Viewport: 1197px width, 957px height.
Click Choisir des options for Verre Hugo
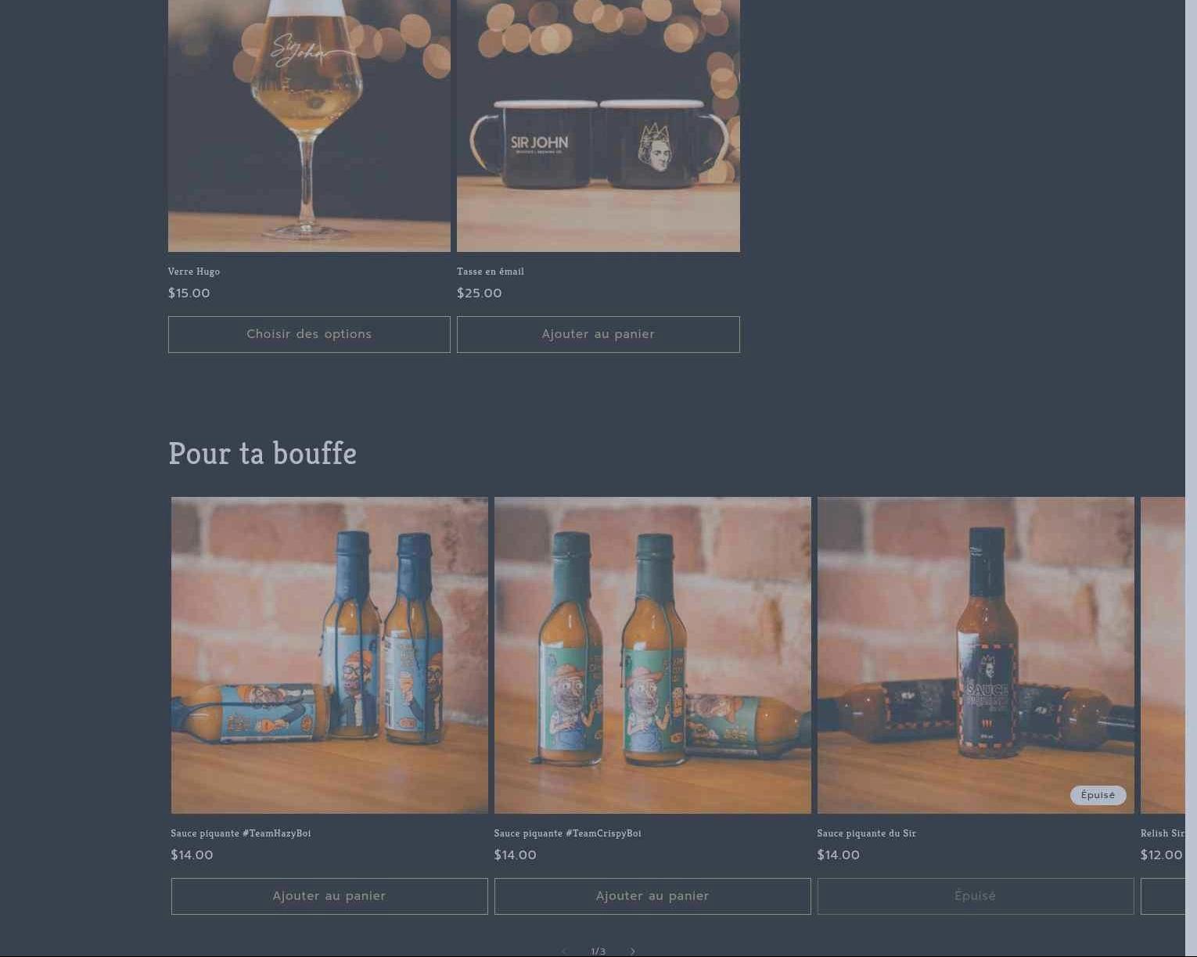tap(309, 334)
